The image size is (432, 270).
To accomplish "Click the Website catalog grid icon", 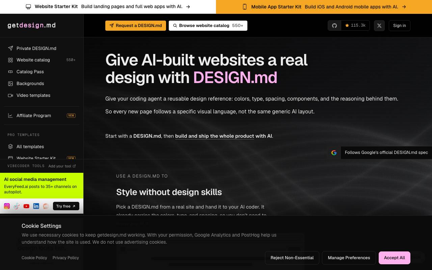I will pyautogui.click(x=10, y=60).
